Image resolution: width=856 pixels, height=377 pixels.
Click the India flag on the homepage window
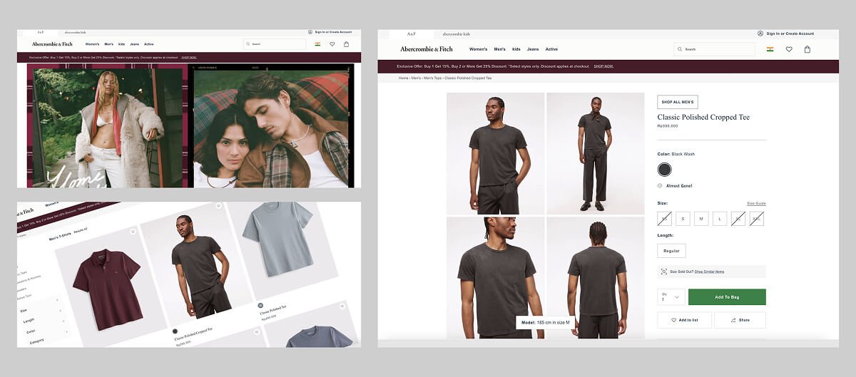(x=317, y=44)
